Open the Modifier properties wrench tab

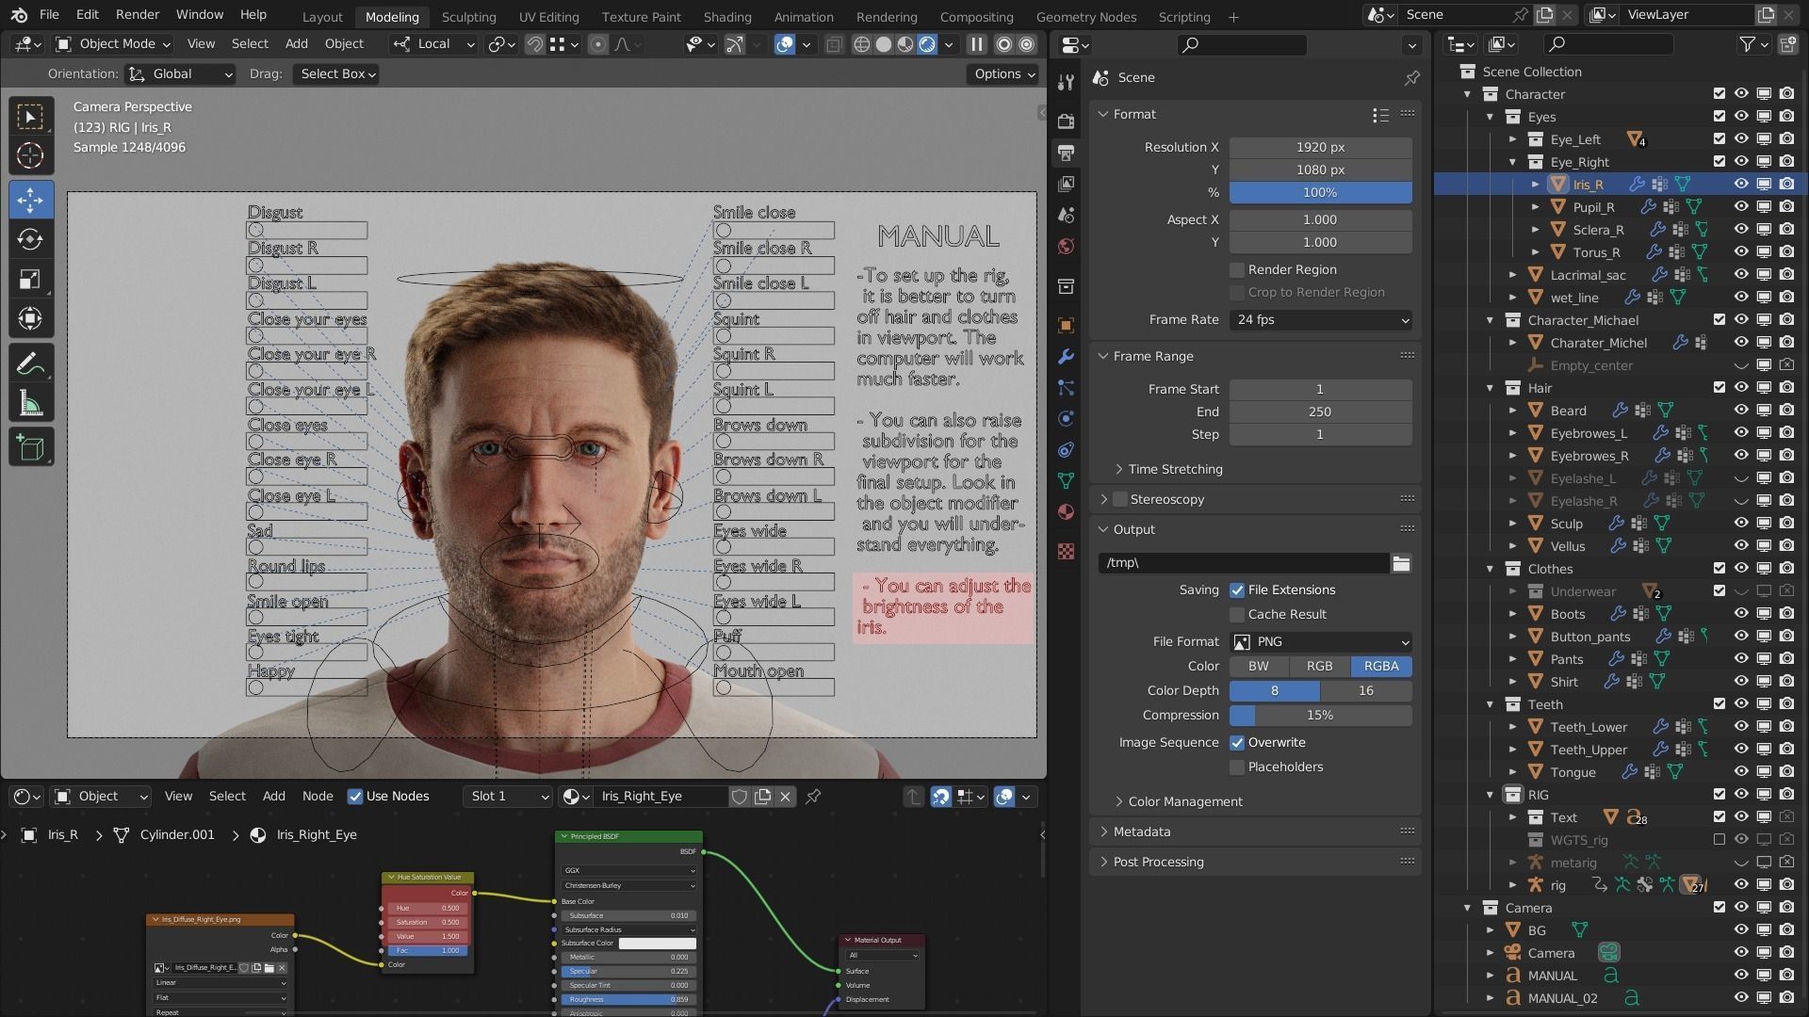pos(1066,357)
